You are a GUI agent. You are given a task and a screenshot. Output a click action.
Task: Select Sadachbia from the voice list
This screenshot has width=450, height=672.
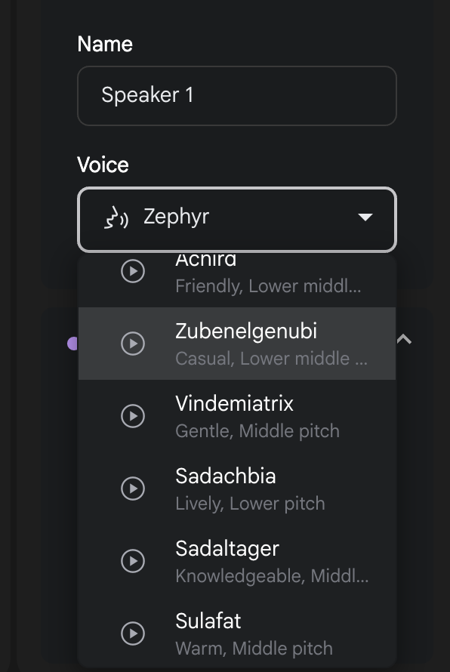tap(237, 488)
